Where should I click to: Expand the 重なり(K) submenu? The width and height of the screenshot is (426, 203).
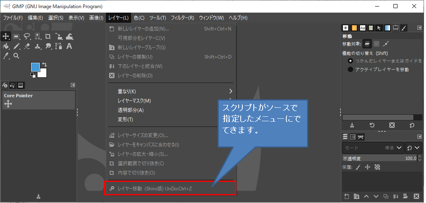click(x=171, y=92)
